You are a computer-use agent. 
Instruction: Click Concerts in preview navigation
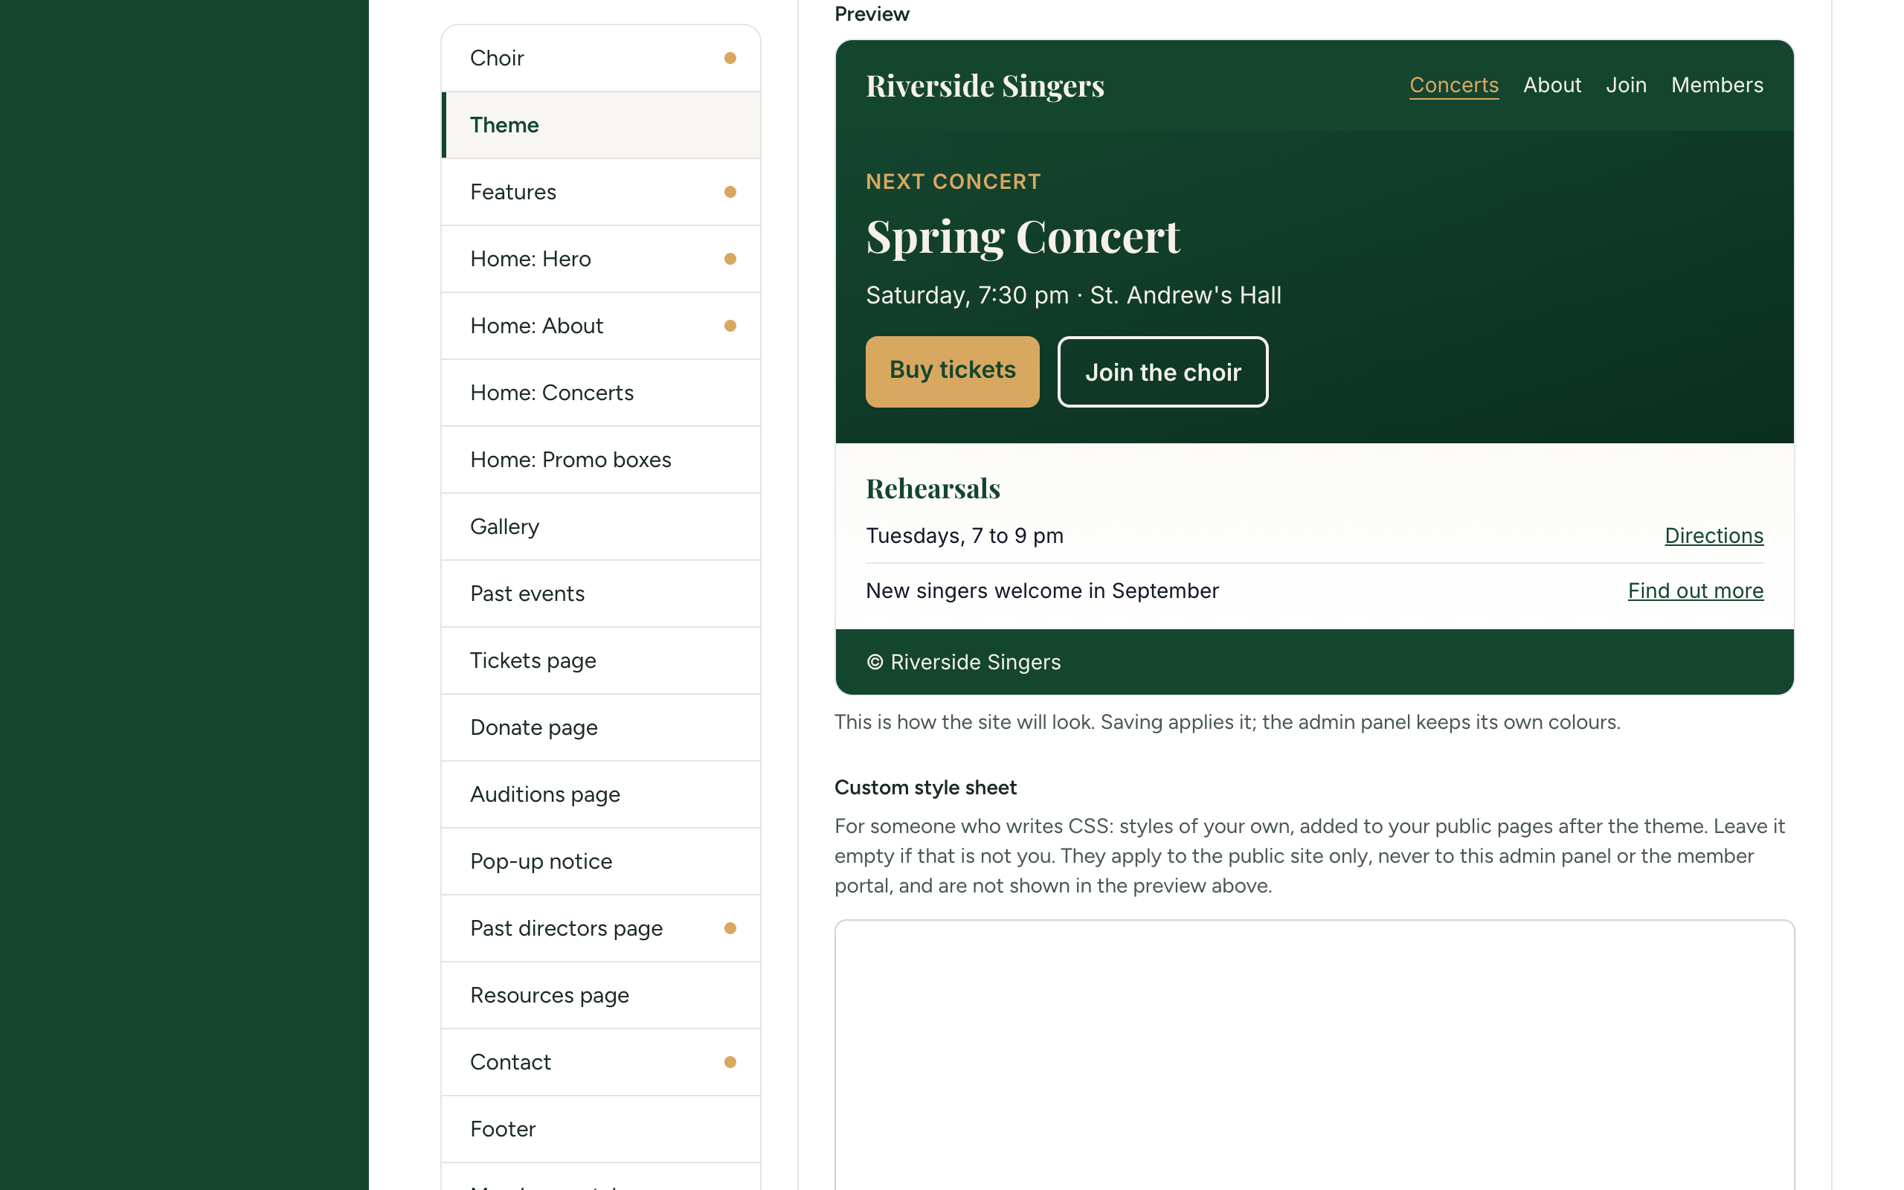[1453, 85]
